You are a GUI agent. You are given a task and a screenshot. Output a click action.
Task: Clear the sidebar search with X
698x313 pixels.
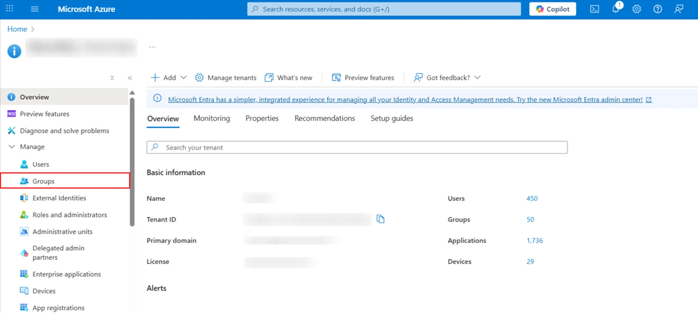[x=112, y=78]
